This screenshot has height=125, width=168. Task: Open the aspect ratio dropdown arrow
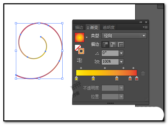pos(121,62)
